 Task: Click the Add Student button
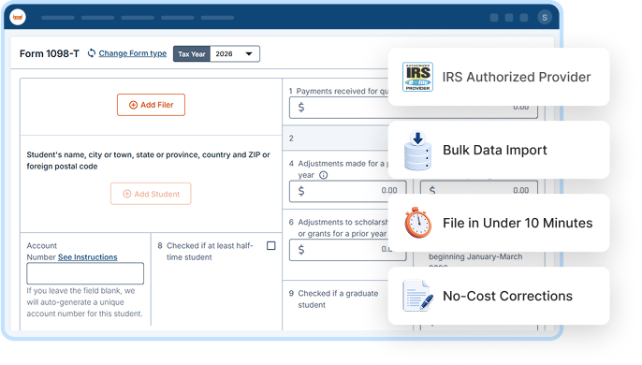coord(151,194)
